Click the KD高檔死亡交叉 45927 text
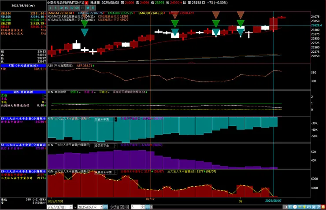Image resolution: width=326 pixels, height=210 pixels. pyautogui.click(x=113, y=20)
